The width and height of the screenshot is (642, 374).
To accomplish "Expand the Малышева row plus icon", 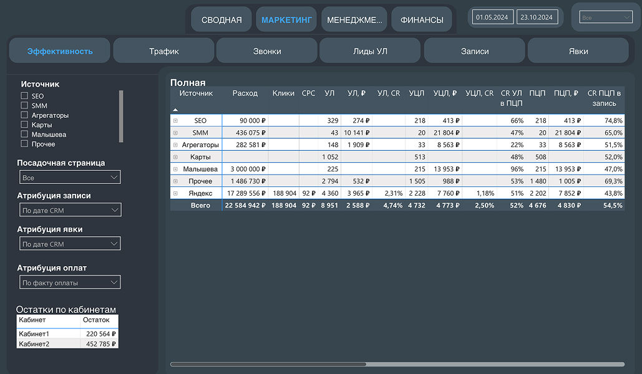I will point(175,169).
